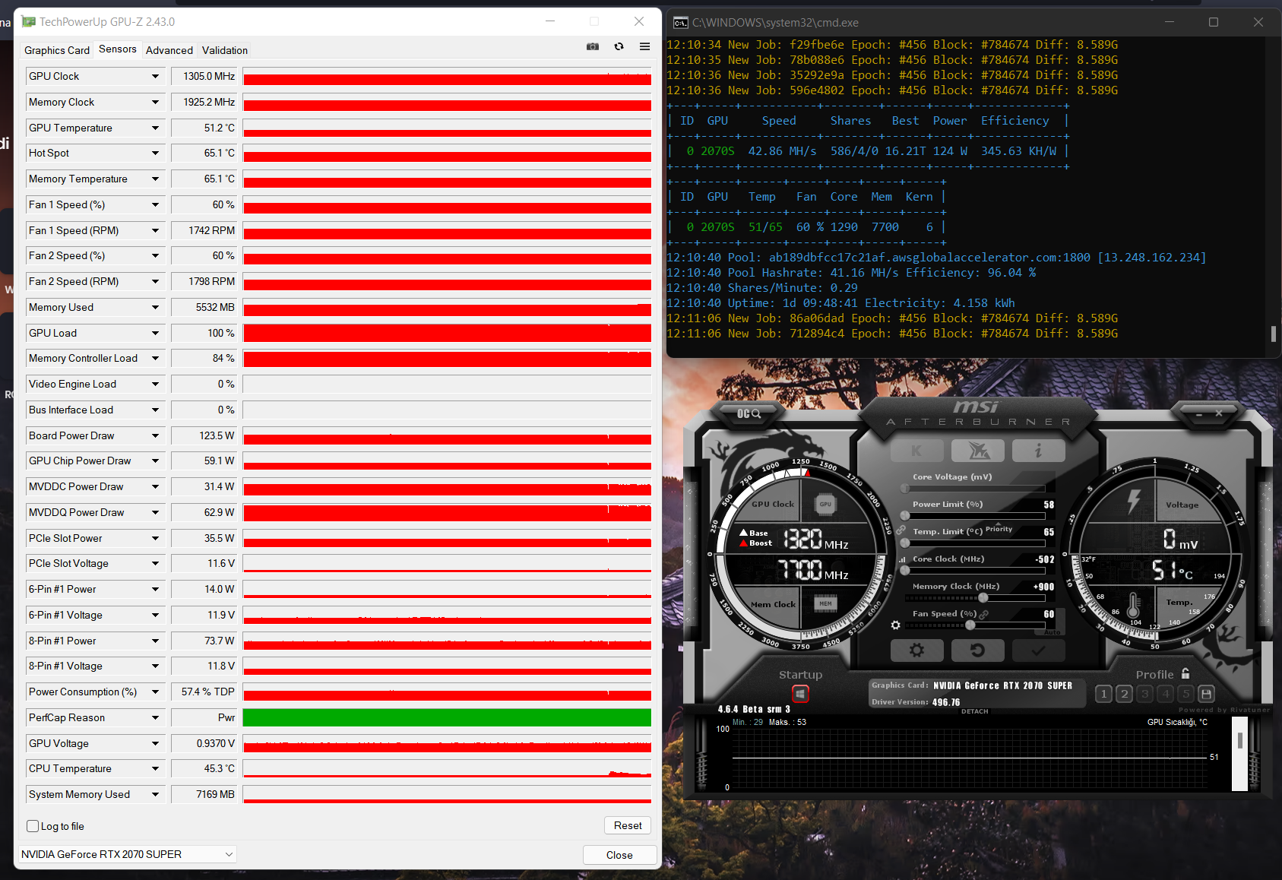This screenshot has height=880, width=1282.
Task: Click the Afterburner monitor graph scrollbar thumb
Action: tap(1239, 741)
